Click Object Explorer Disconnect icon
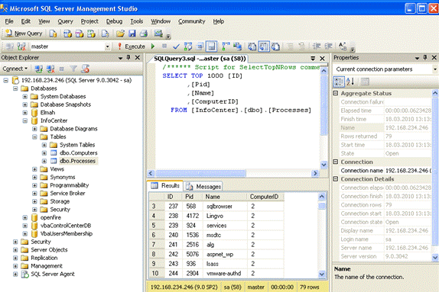The width and height of the screenshot is (439, 292). [50, 69]
